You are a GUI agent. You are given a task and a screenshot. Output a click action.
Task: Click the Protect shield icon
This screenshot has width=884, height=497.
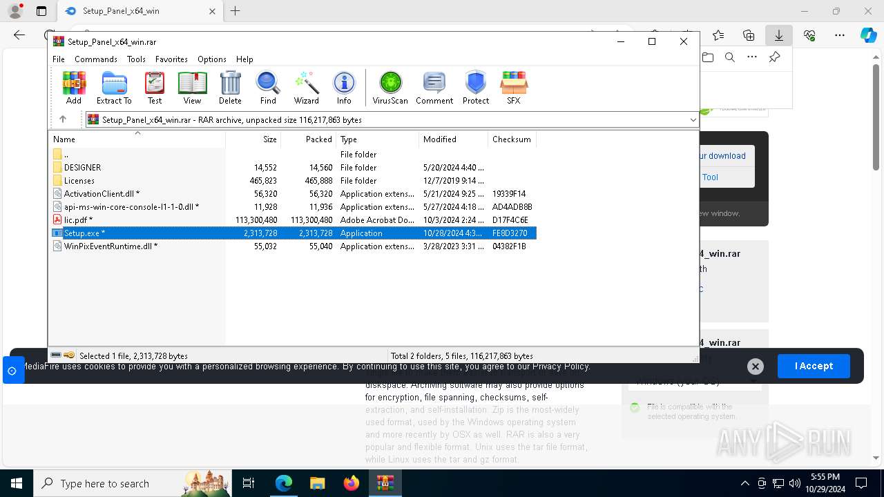(x=476, y=88)
